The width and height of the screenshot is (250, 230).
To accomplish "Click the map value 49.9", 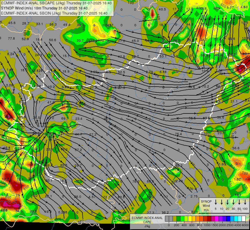I will click(x=67, y=25).
